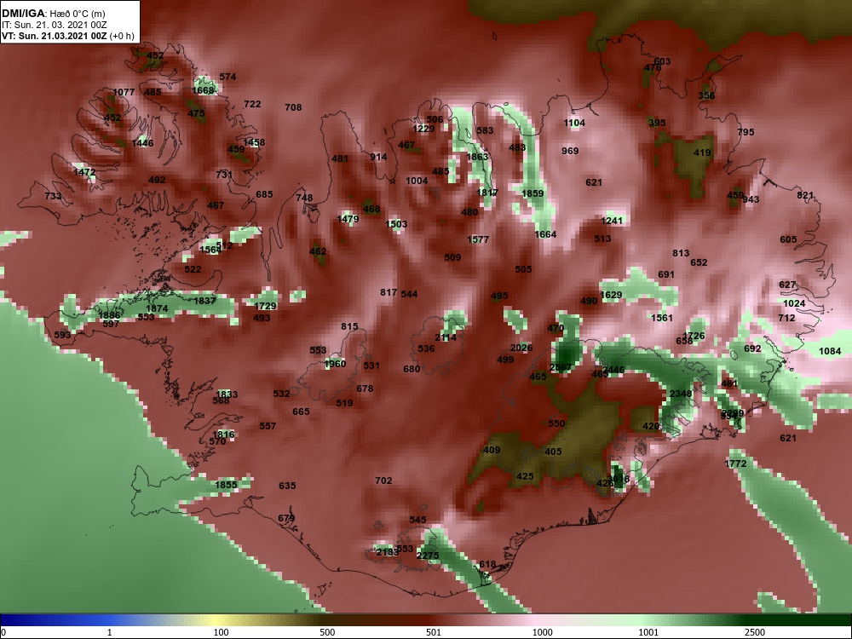The image size is (852, 639).
Task: Select the 2275 map value
Action: (x=428, y=556)
